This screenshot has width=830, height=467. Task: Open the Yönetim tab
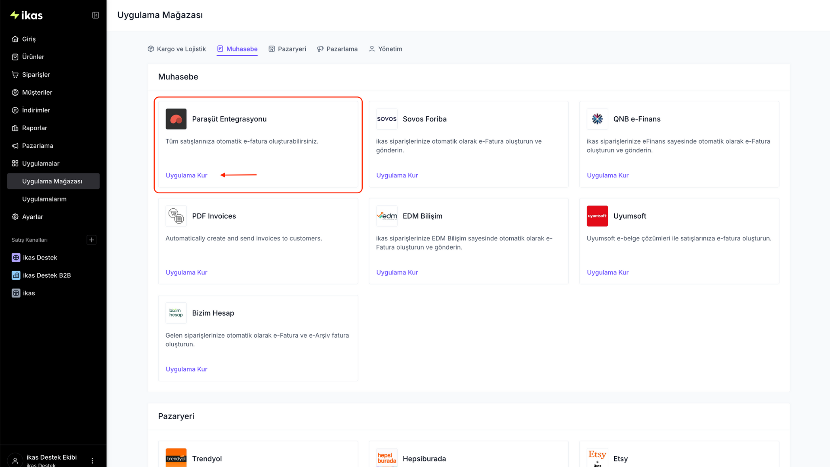point(385,49)
